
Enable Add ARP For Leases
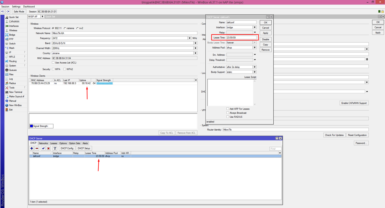[228, 109]
